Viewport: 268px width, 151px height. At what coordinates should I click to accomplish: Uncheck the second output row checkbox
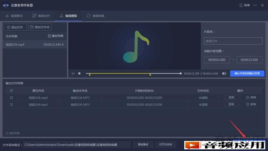(x=11, y=105)
